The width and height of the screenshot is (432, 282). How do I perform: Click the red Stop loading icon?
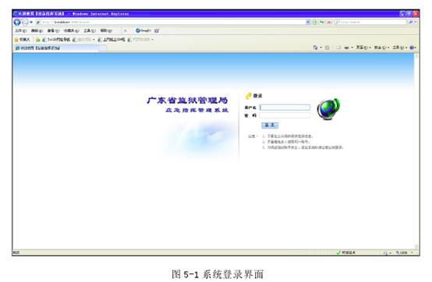click(x=329, y=22)
